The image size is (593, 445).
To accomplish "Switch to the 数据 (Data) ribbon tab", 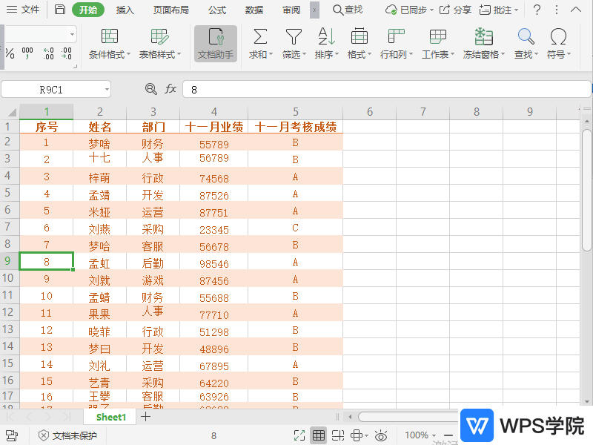I will pyautogui.click(x=253, y=10).
